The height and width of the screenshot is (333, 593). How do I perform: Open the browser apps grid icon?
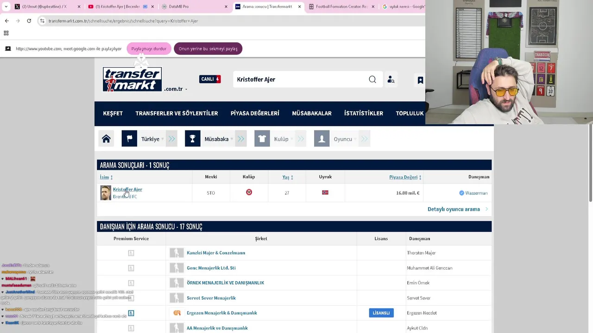click(6, 33)
